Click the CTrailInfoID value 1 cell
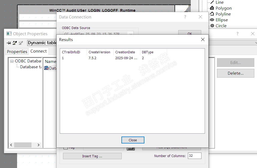Viewport: 257px width, 168px height. point(63,58)
